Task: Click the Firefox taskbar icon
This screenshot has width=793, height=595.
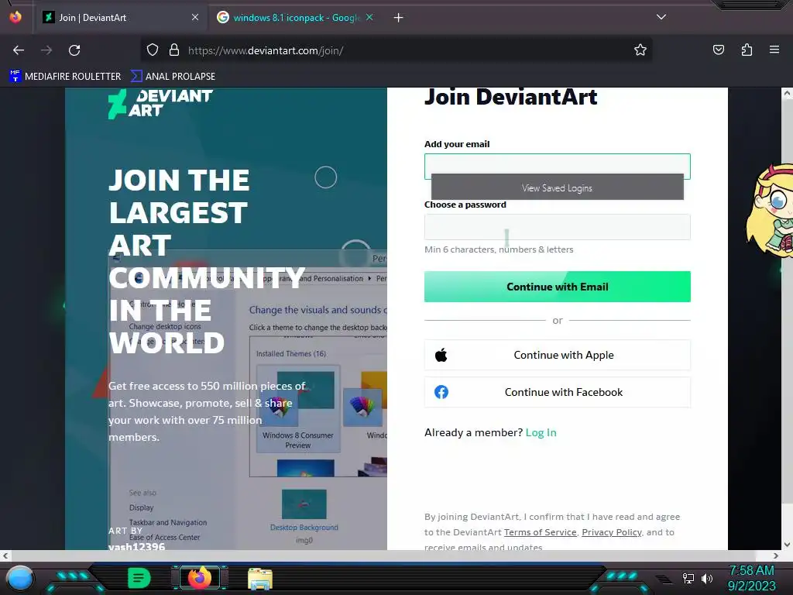Action: point(200,578)
